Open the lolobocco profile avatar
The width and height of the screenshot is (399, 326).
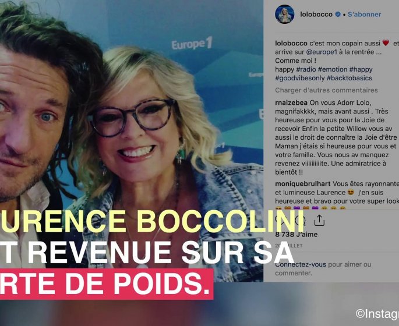[x=284, y=14]
